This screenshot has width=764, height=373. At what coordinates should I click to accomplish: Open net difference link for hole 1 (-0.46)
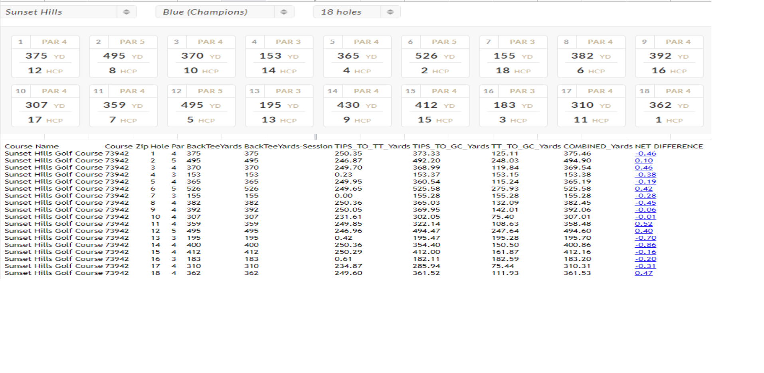(645, 154)
